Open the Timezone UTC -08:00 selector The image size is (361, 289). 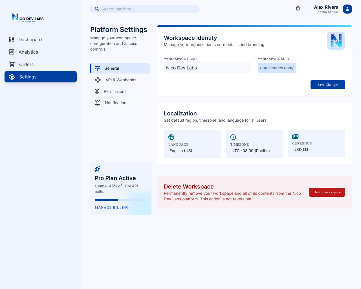[254, 144]
